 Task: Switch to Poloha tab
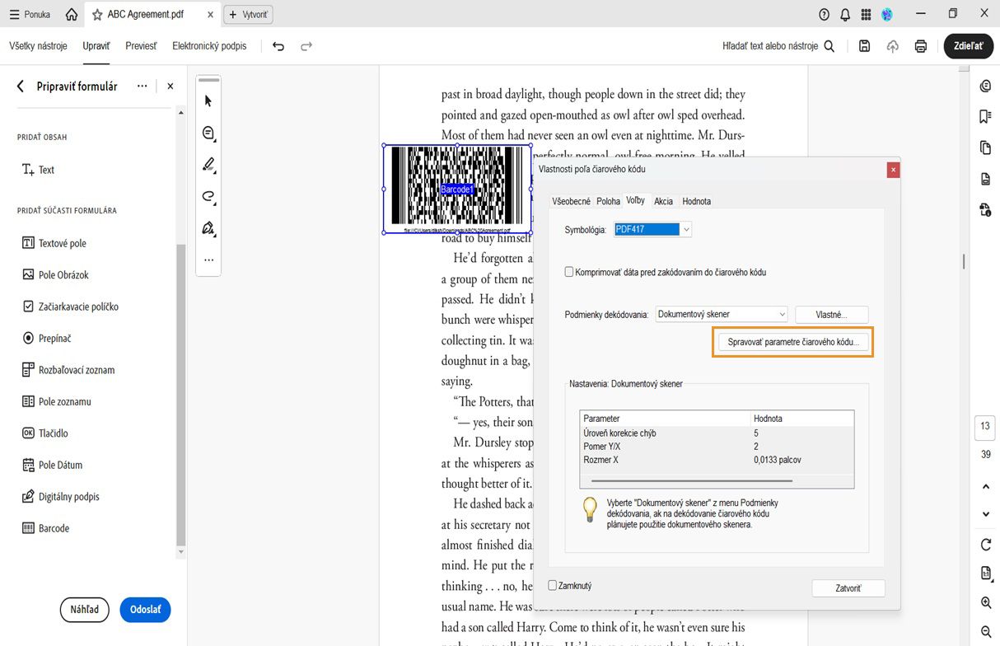pyautogui.click(x=608, y=201)
